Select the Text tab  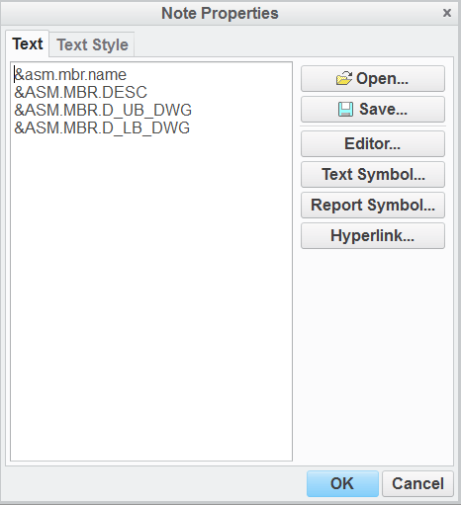point(28,43)
